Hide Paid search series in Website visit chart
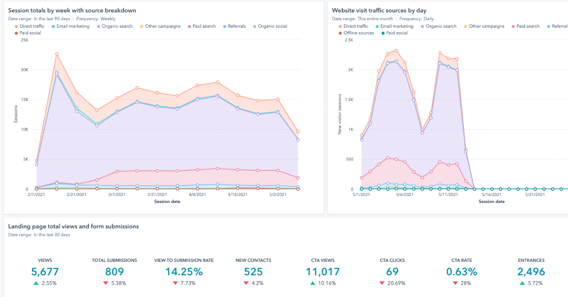Viewport: 568px width, 297px height. pos(528,26)
